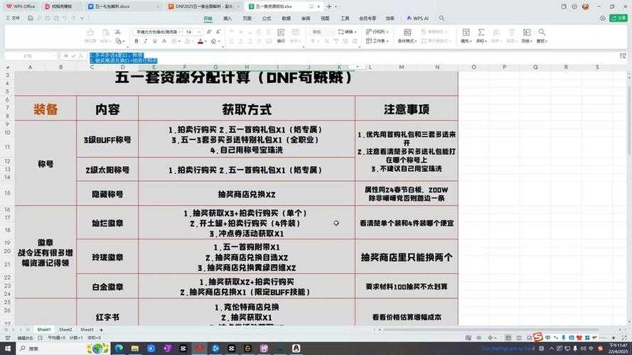This screenshot has height=355, width=632.
Task: Increase font size with the larger A icon
Action: click(x=209, y=32)
